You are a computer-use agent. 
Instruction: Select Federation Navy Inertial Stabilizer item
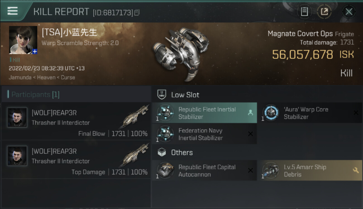pos(204,134)
